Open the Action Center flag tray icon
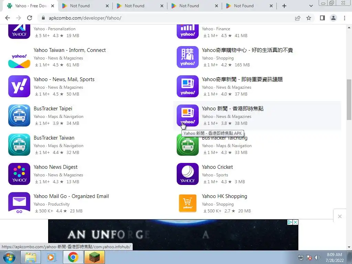 point(309,257)
